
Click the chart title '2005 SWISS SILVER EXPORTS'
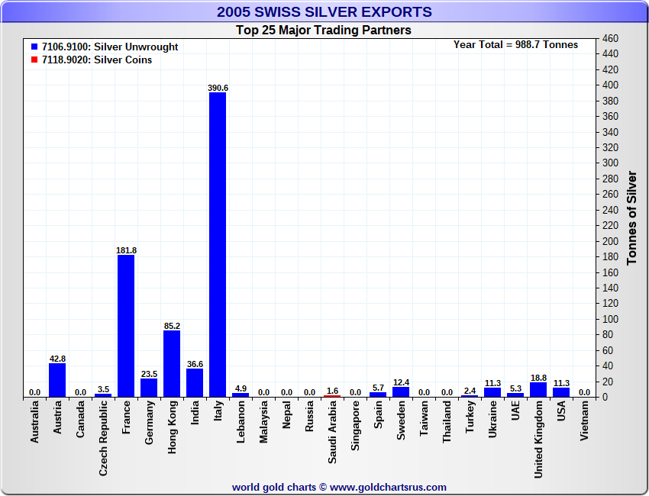[x=324, y=11]
